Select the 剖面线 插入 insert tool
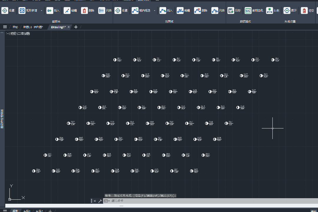The image size is (318, 212). (x=166, y=11)
